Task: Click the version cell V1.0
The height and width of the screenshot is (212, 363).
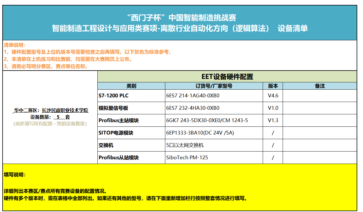Action: click(x=273, y=108)
